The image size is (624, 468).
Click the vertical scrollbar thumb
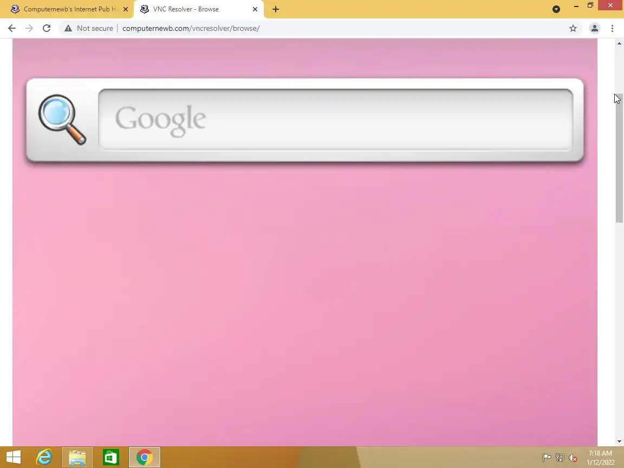tap(619, 159)
